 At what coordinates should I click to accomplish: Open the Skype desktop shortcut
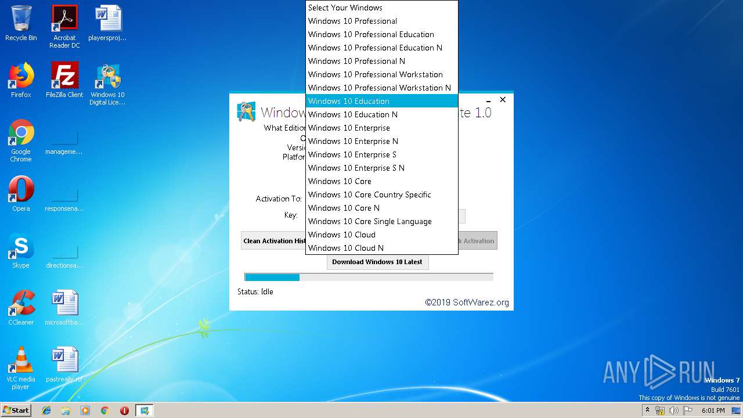pyautogui.click(x=21, y=250)
